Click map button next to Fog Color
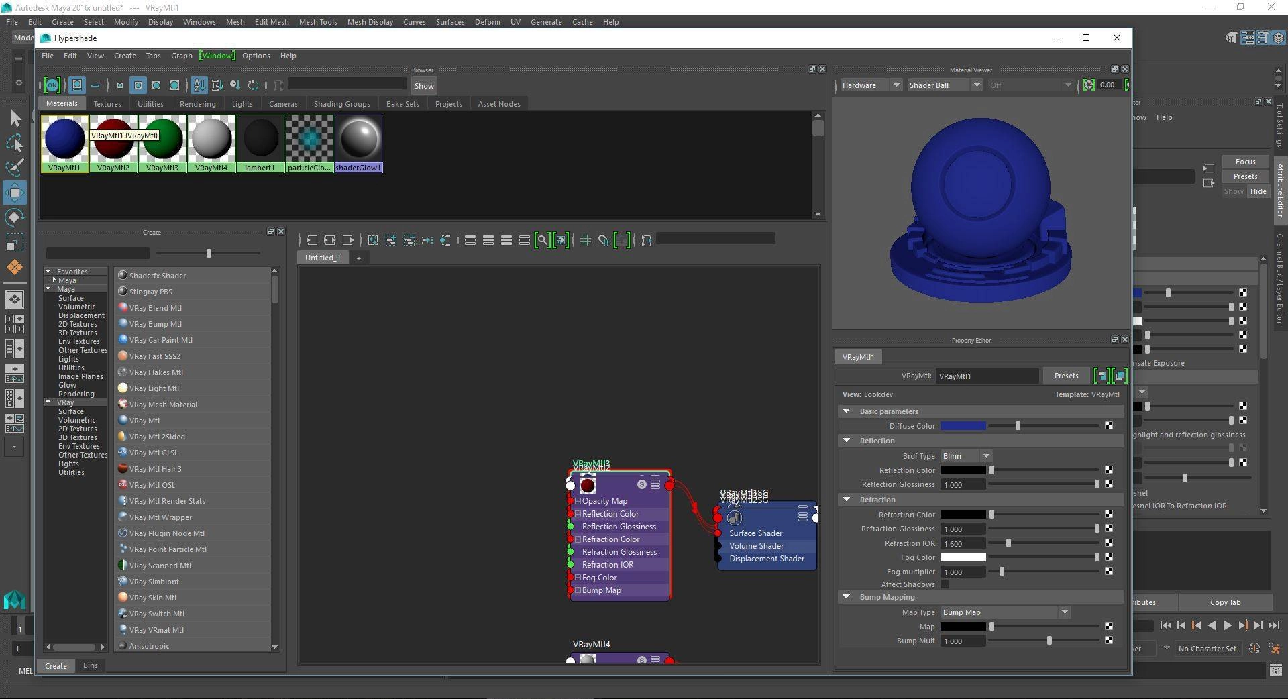Image resolution: width=1288 pixels, height=699 pixels. 1109,557
